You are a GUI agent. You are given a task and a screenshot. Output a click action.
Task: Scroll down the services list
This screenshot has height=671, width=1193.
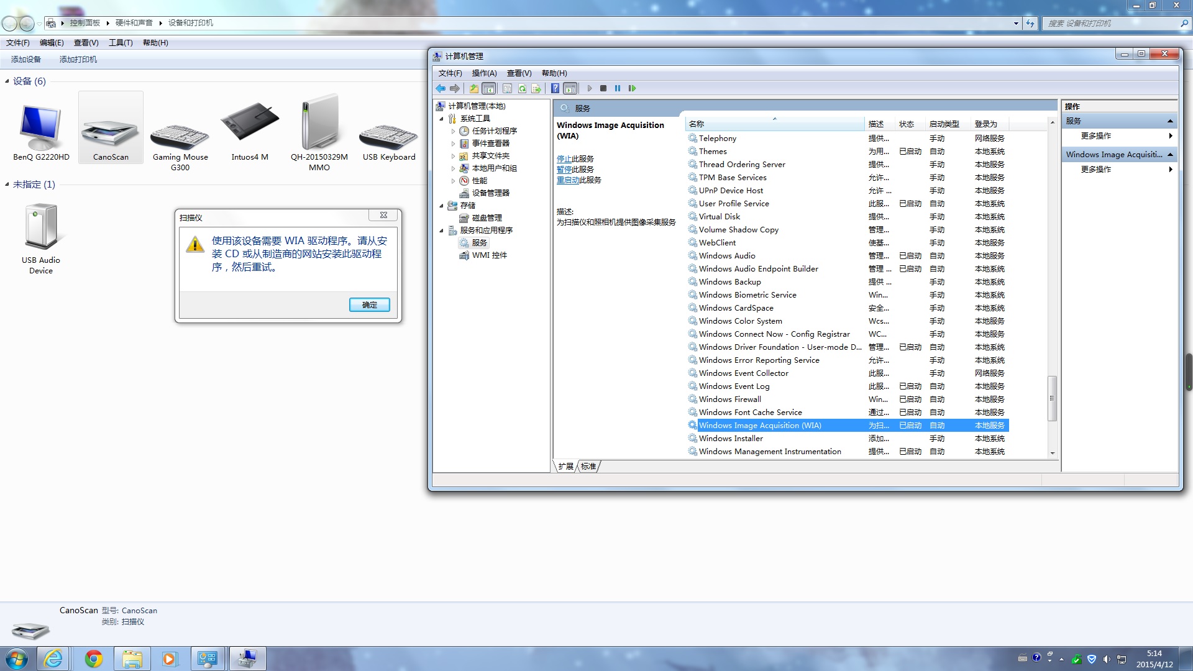(1053, 454)
